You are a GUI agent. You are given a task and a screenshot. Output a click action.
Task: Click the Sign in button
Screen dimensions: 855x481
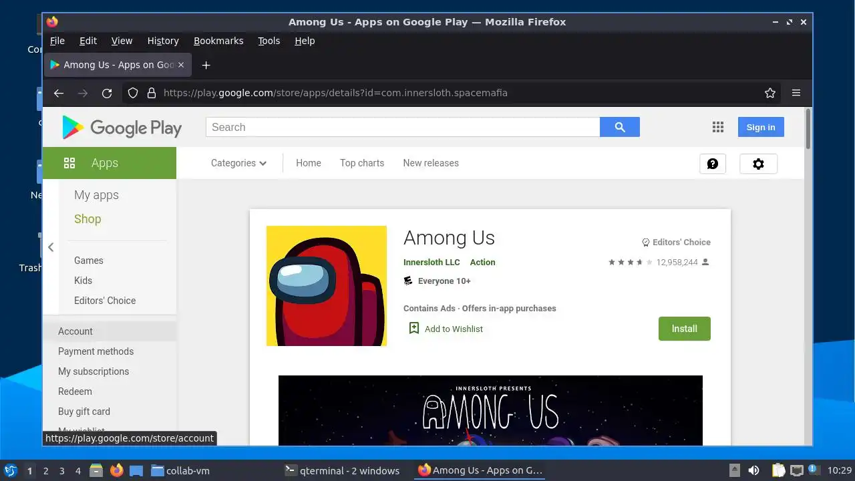761,127
